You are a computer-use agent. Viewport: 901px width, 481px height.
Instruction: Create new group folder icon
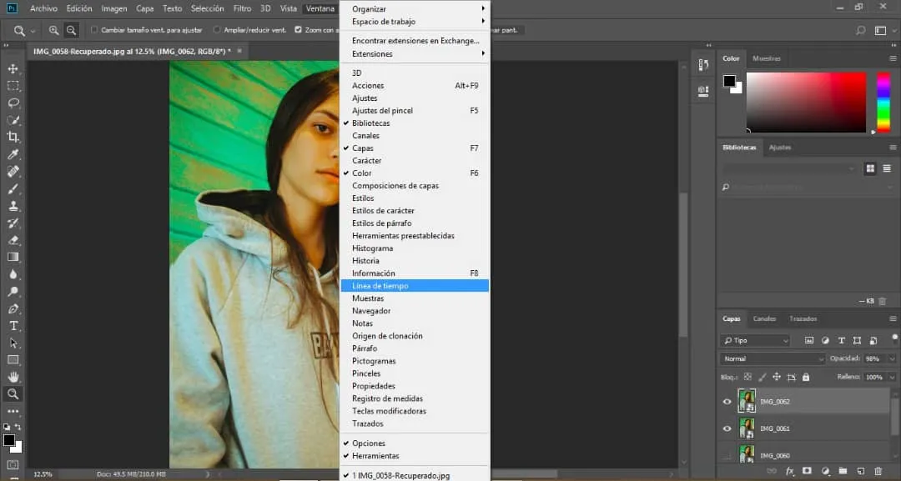point(843,471)
